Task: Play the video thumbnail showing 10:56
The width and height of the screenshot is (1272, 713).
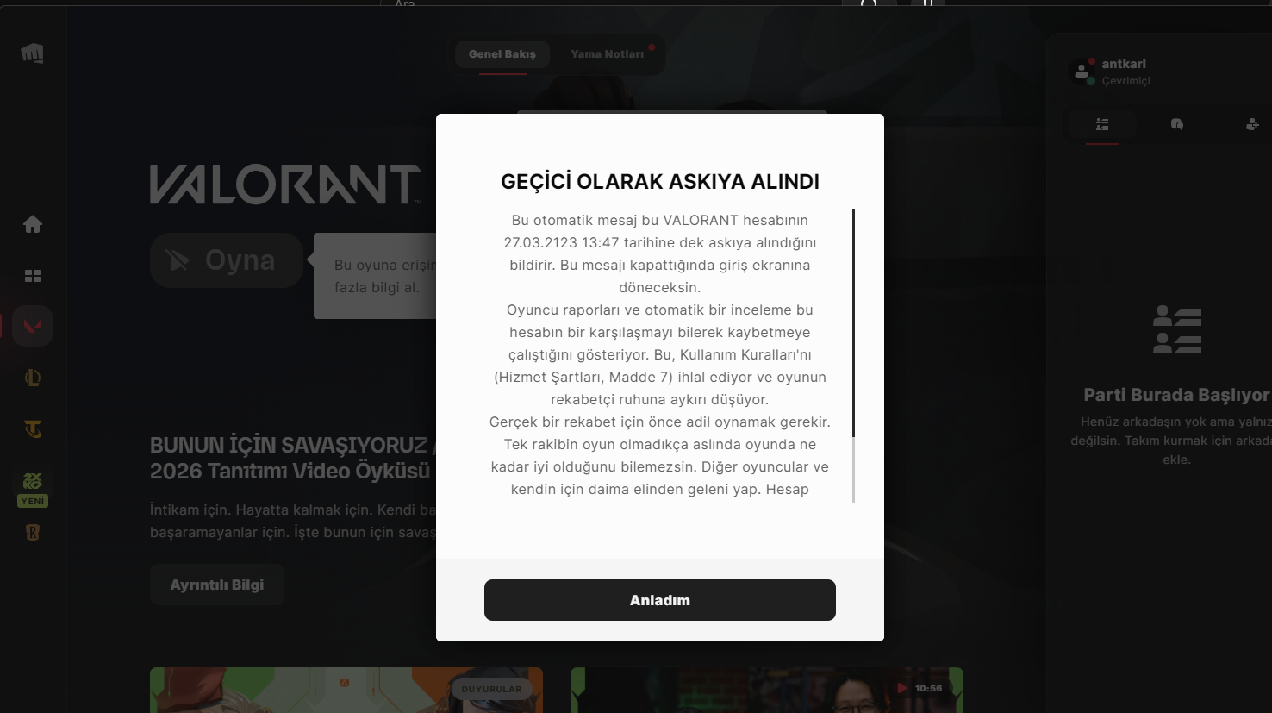Action: 767,690
